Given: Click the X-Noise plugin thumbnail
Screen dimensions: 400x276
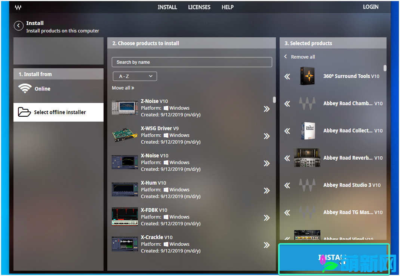Looking at the screenshot, I should click(125, 162).
